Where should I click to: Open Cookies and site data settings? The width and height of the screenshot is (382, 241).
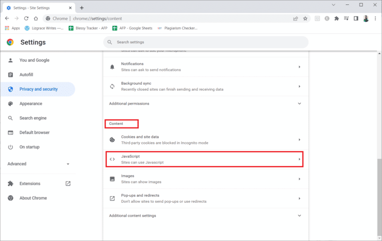206,140
